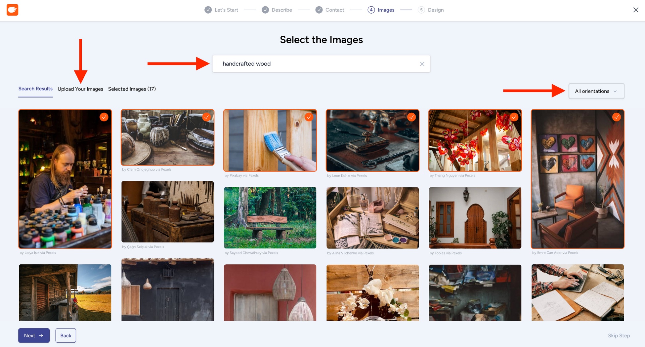Click the Skip Step link
The image size is (645, 347).
619,335
